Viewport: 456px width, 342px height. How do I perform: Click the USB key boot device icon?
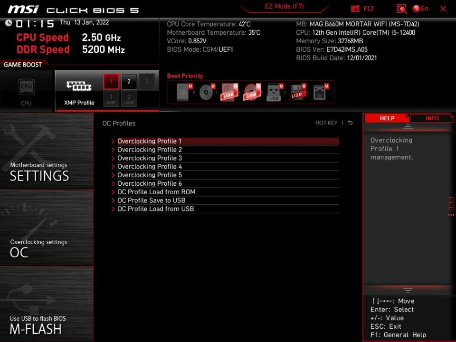[274, 92]
